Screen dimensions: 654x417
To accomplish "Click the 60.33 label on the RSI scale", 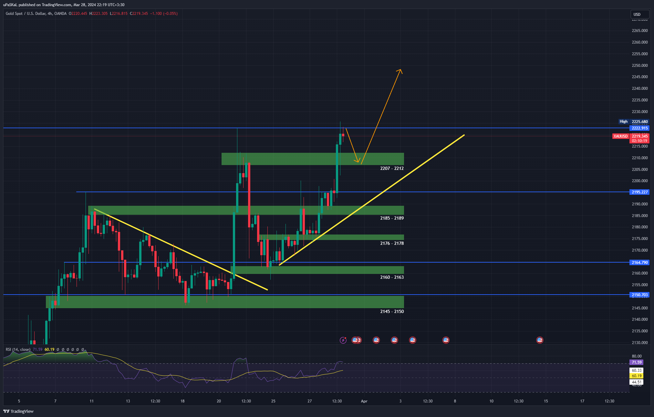I will coord(637,370).
